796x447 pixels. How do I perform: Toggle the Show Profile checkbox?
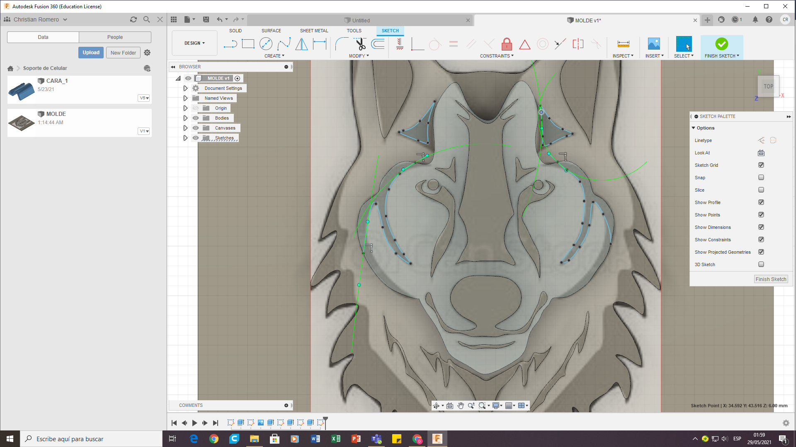(x=761, y=202)
